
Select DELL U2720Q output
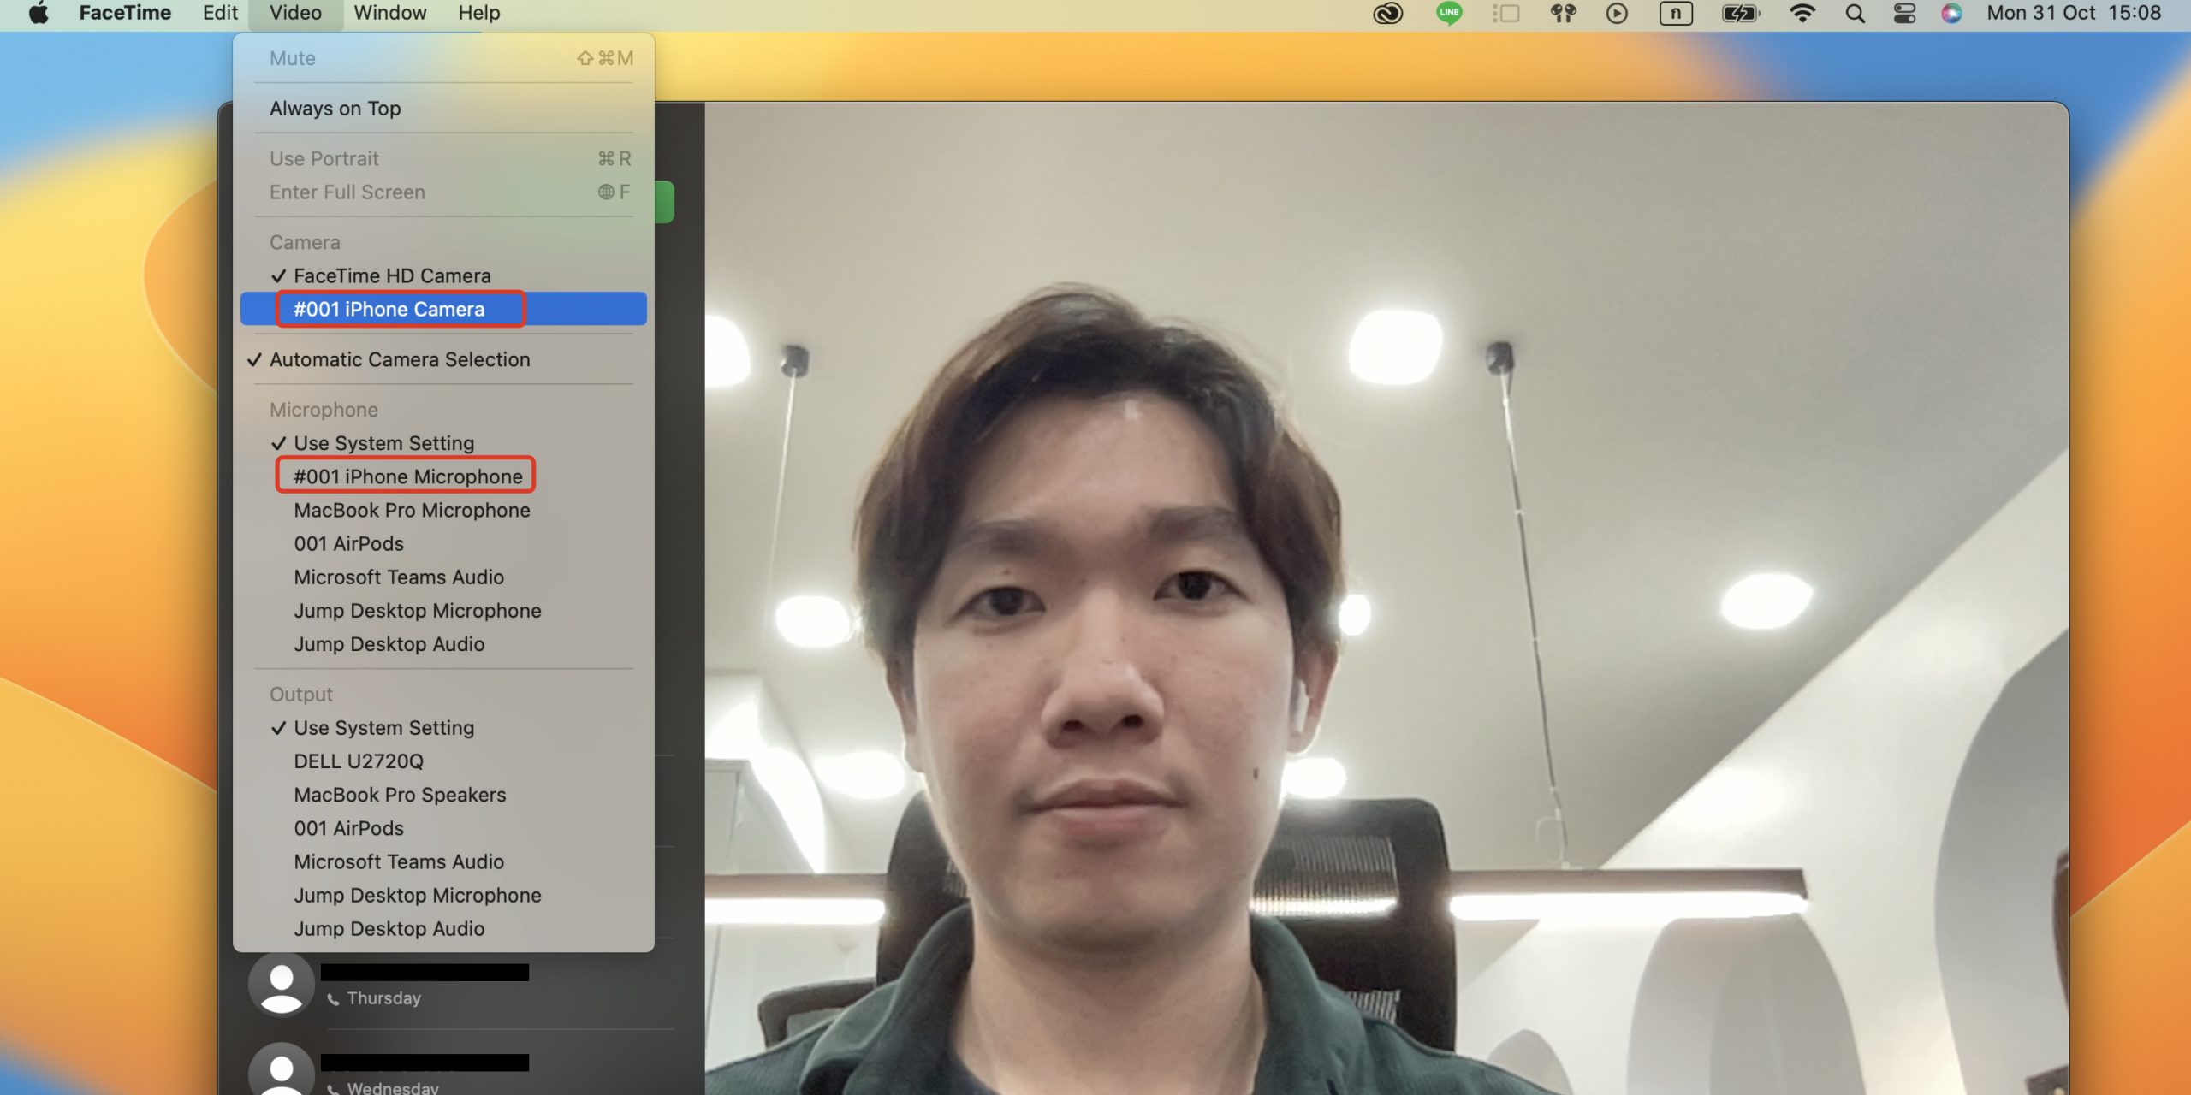click(358, 761)
